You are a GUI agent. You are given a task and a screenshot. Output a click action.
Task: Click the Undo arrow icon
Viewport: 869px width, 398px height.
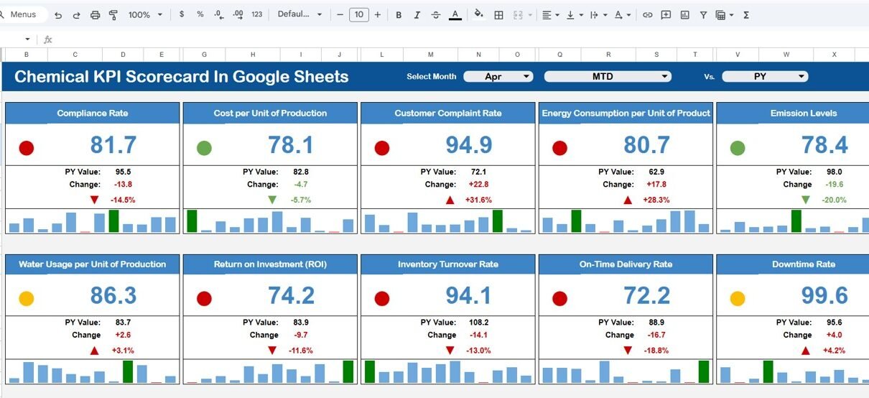(x=58, y=15)
